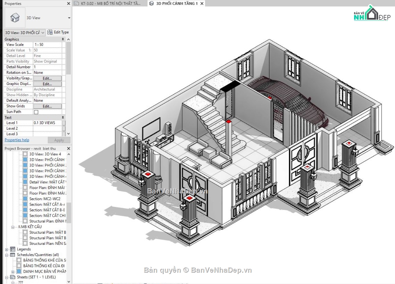395x284 pixels.
Task: Switch to the KT-3.02 MB BỐ TRÍ NỘI THẤT tab
Action: pos(110,3)
